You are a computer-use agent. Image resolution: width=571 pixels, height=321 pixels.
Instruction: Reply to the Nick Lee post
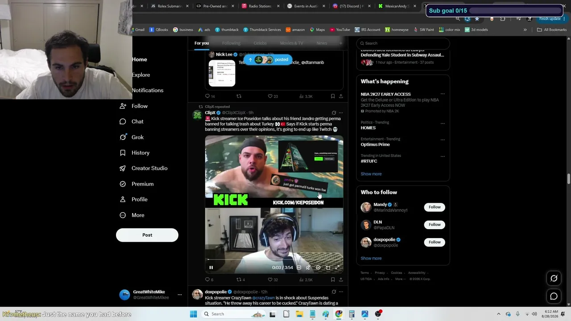click(x=210, y=96)
